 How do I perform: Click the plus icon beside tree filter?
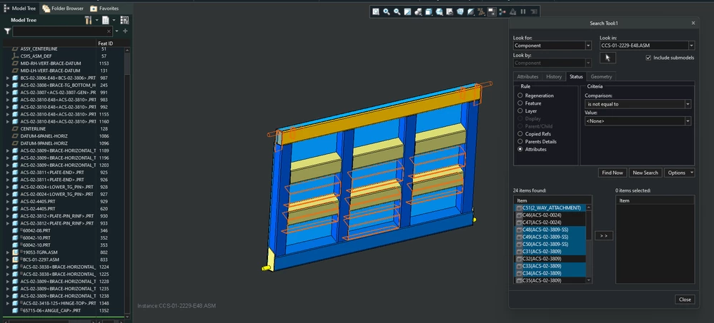pos(125,31)
